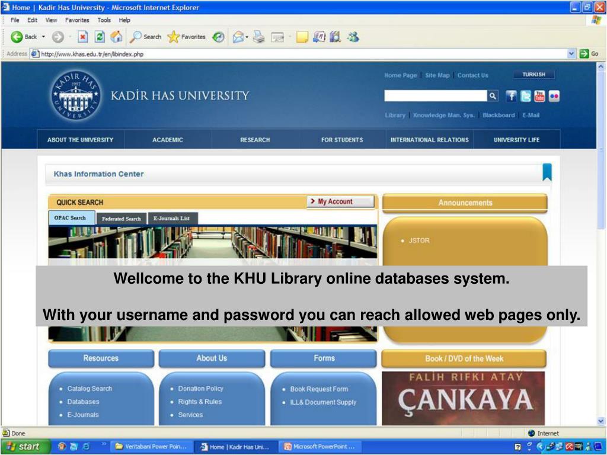Click the Çankaya book cover thumbnail
The image size is (607, 455).
coord(464,398)
